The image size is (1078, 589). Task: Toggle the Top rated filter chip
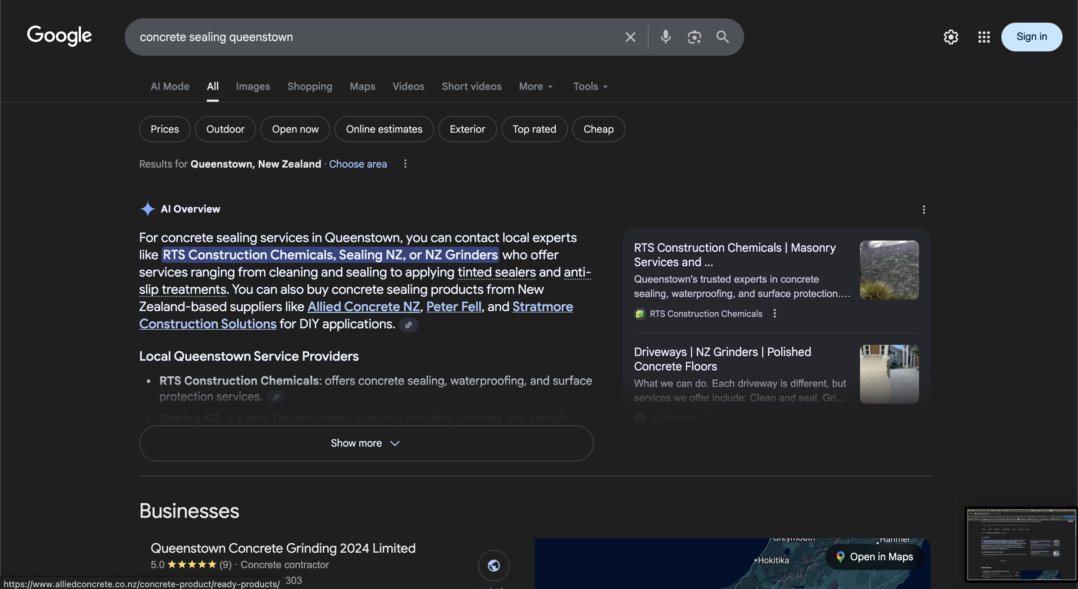click(x=534, y=129)
